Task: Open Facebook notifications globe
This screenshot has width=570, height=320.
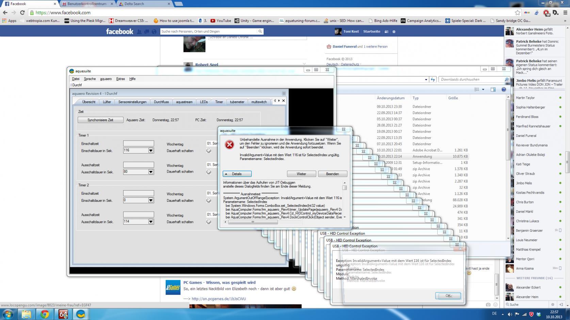Action: coord(154,32)
